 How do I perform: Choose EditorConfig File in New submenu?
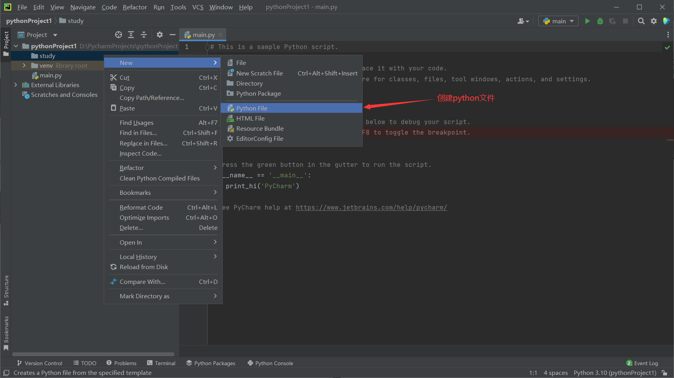292,138
